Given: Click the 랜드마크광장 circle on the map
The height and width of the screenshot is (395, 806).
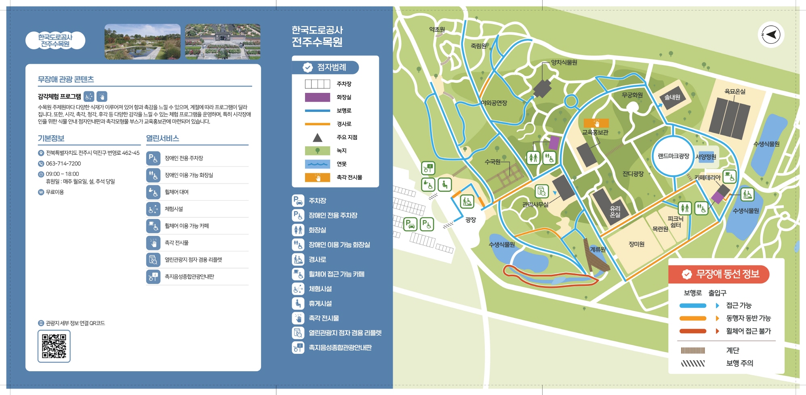Looking at the screenshot, I should (673, 156).
